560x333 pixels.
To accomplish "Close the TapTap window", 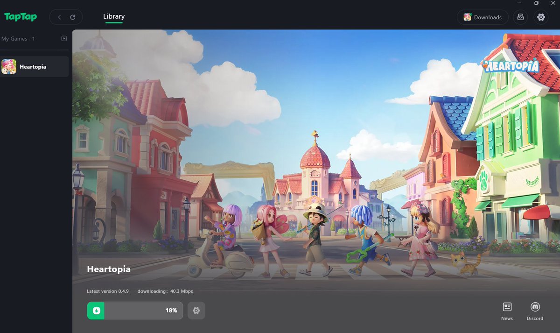I will click(553, 3).
